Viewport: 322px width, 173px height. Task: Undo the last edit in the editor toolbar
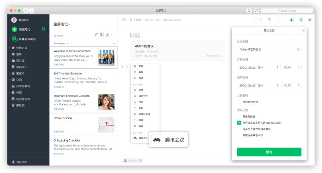tap(255, 20)
